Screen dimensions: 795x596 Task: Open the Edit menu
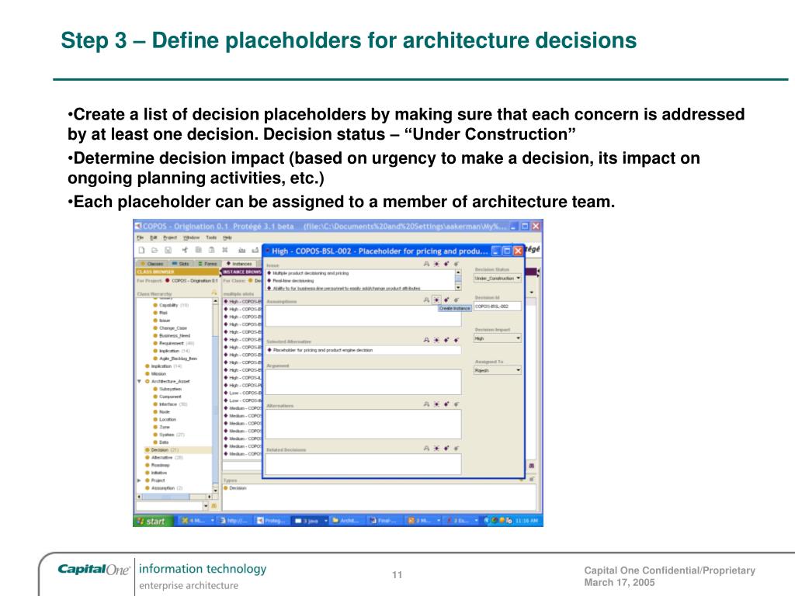[x=154, y=237]
